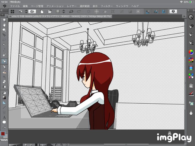Open the レイヤー menu
The image size is (195, 146).
72,6
